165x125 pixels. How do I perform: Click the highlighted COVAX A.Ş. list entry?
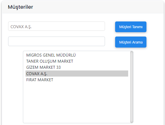(x=77, y=74)
